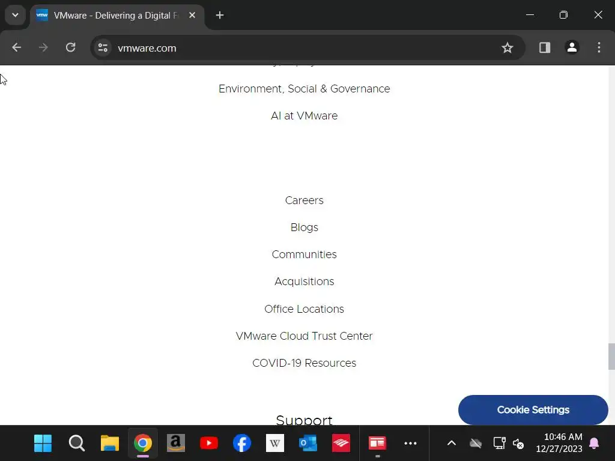Viewport: 615px width, 461px height.
Task: Close the VMware tab
Action: pos(192,15)
